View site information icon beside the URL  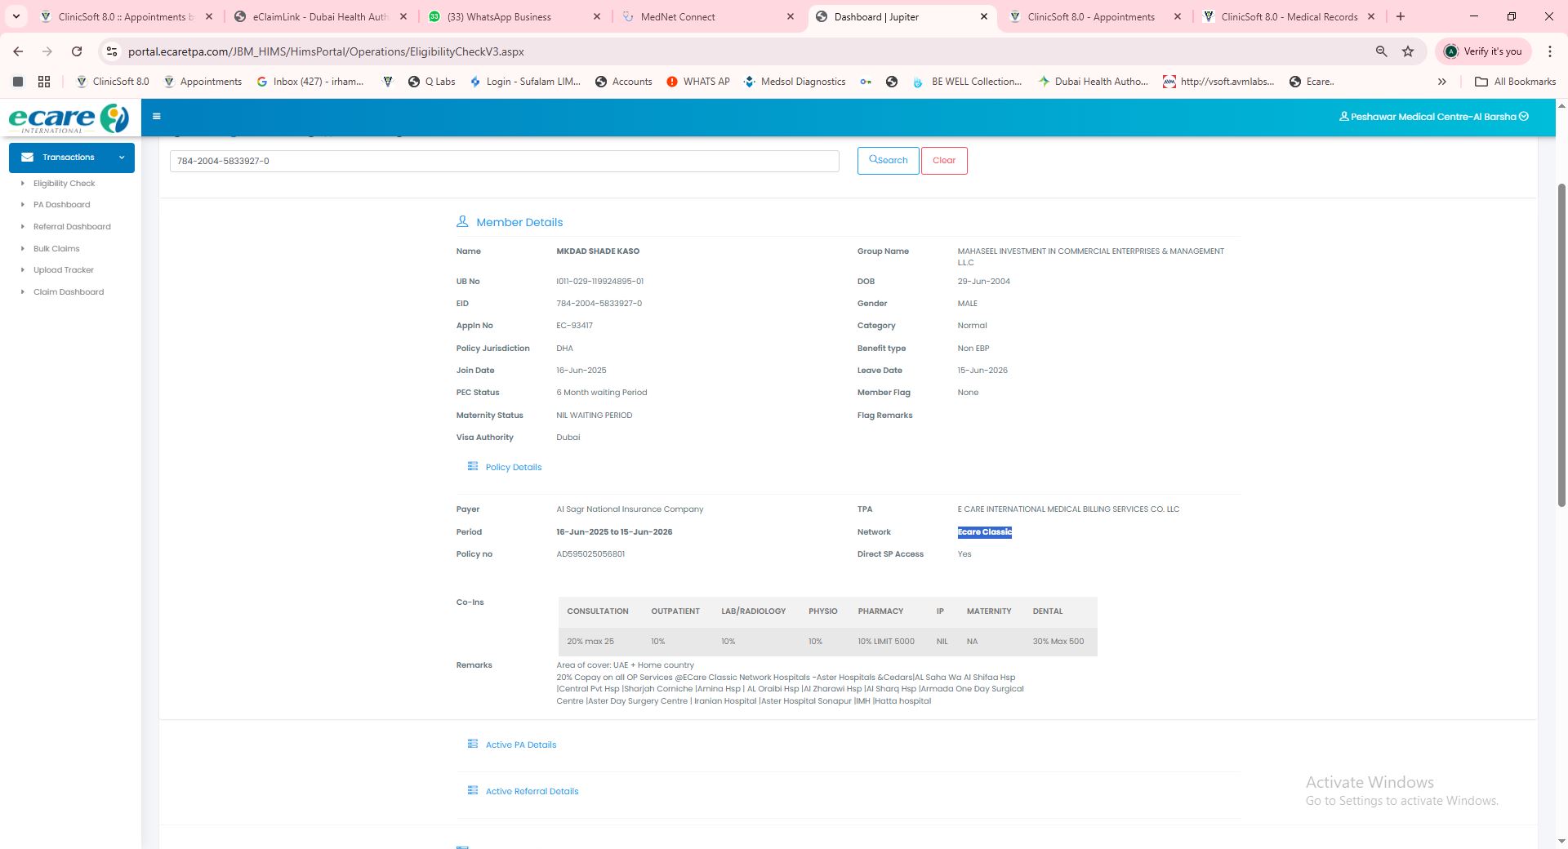112,51
